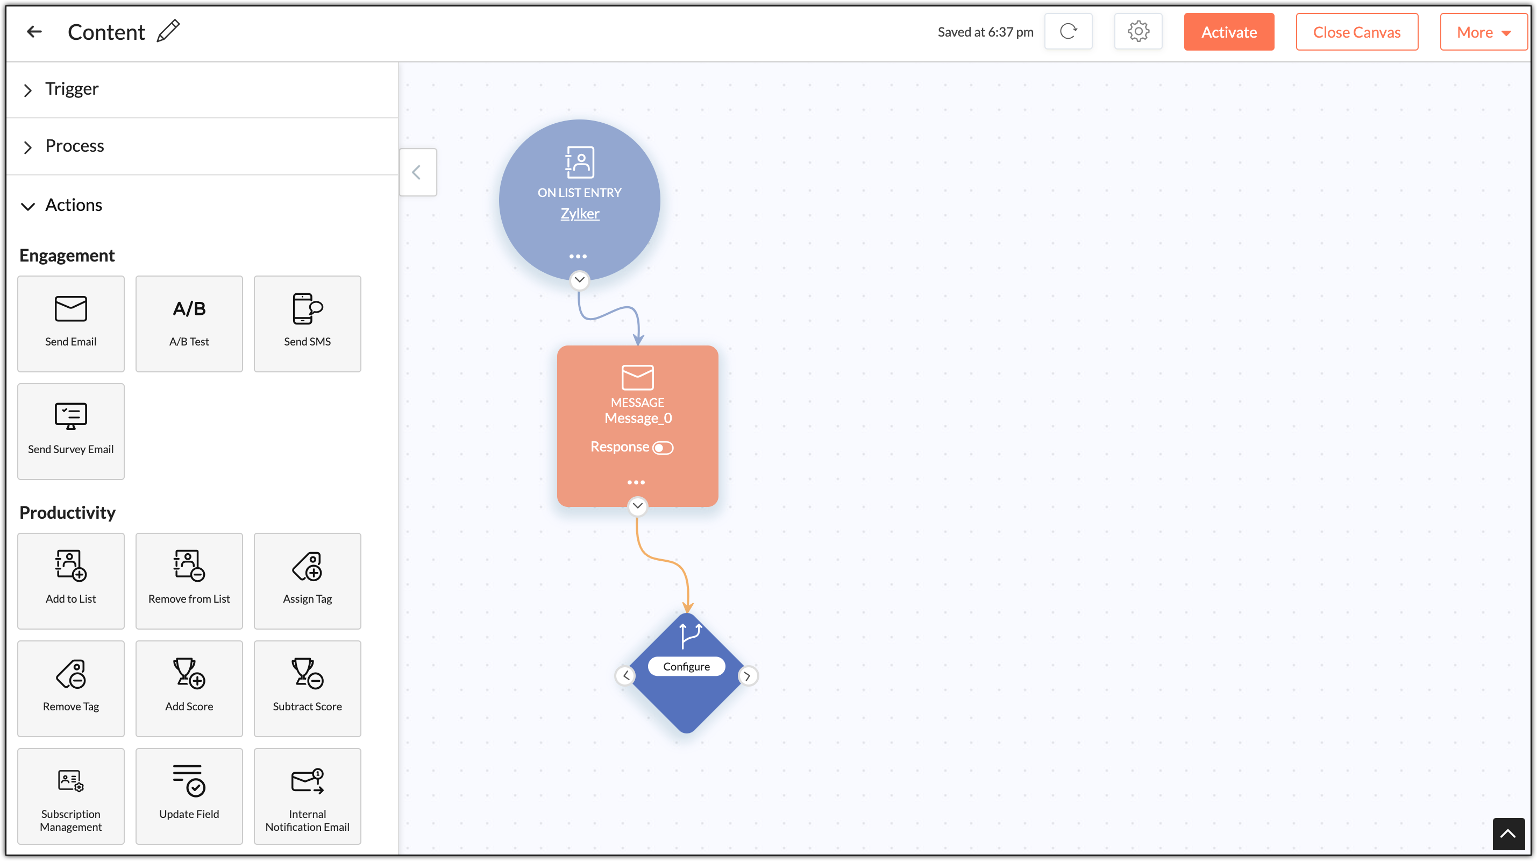Edit the Content title with pencil icon
This screenshot has width=1537, height=861.
point(168,31)
